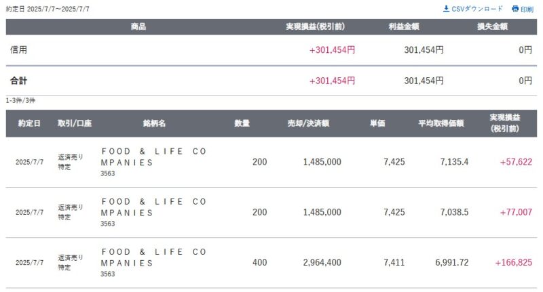The image size is (543, 292).
Task: Click the 約定日 column header
Action: click(29, 123)
